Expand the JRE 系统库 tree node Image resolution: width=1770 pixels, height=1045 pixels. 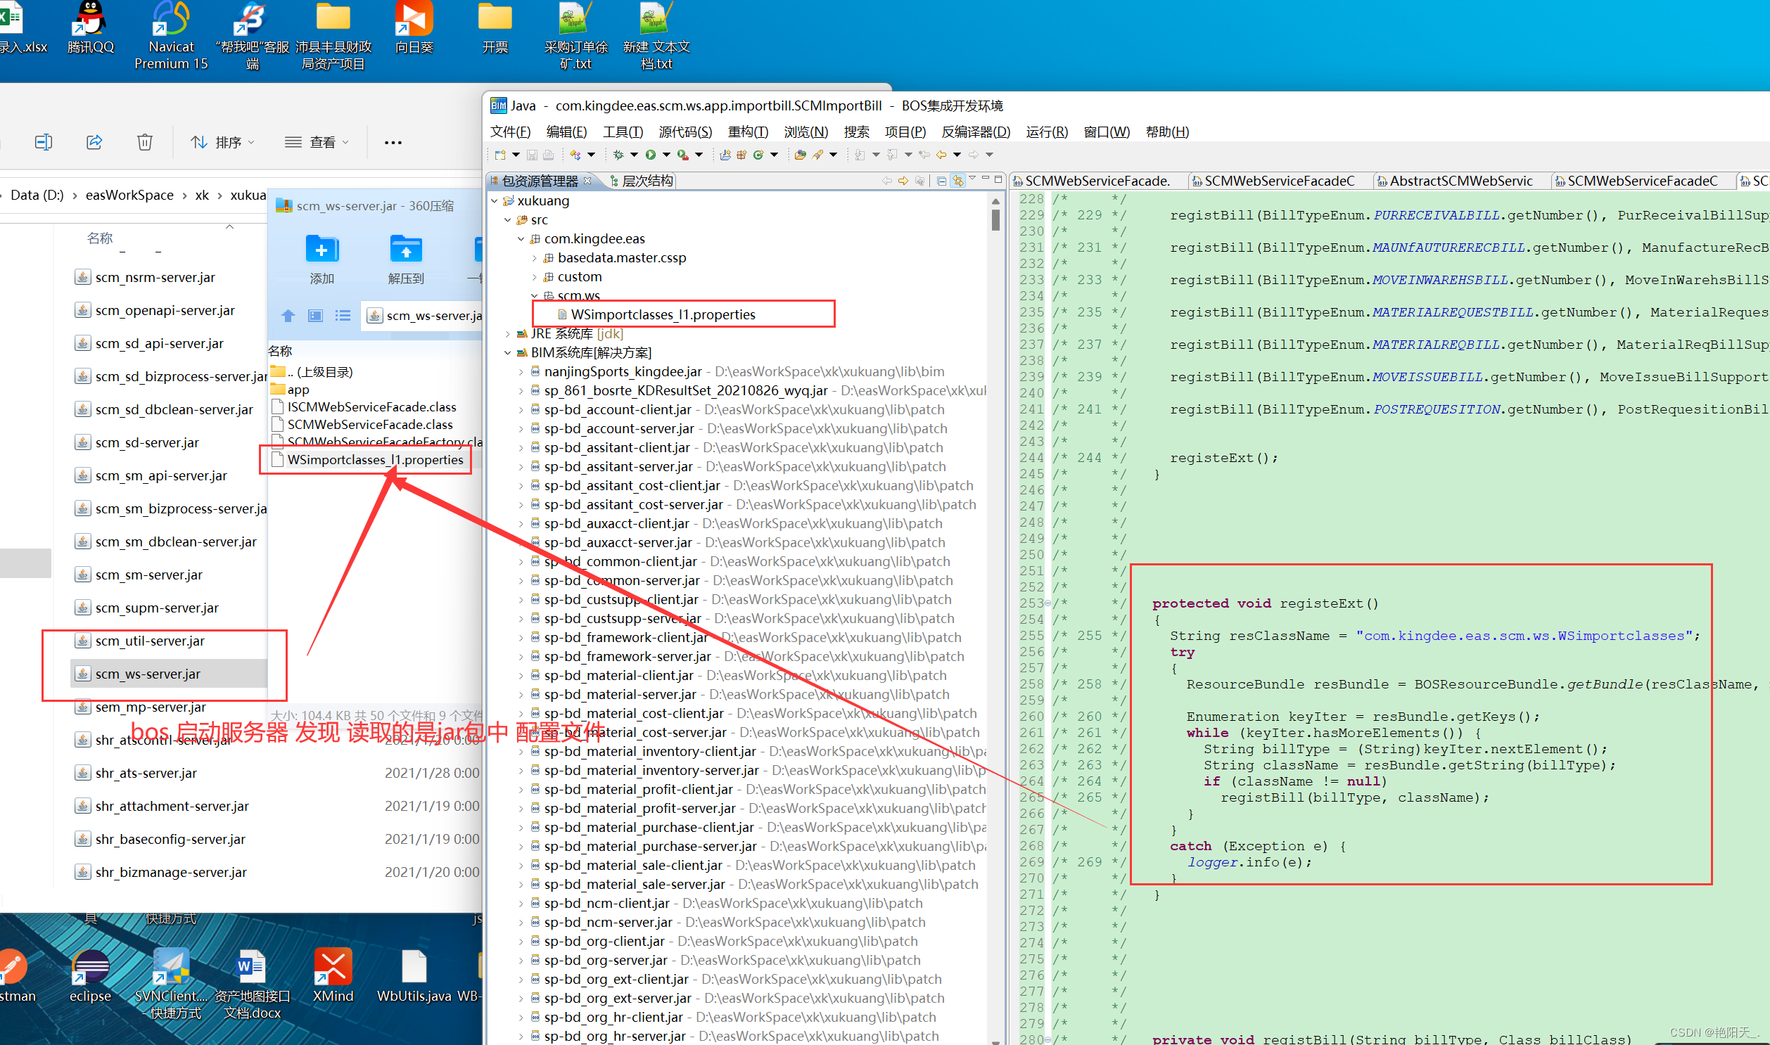[x=508, y=334]
